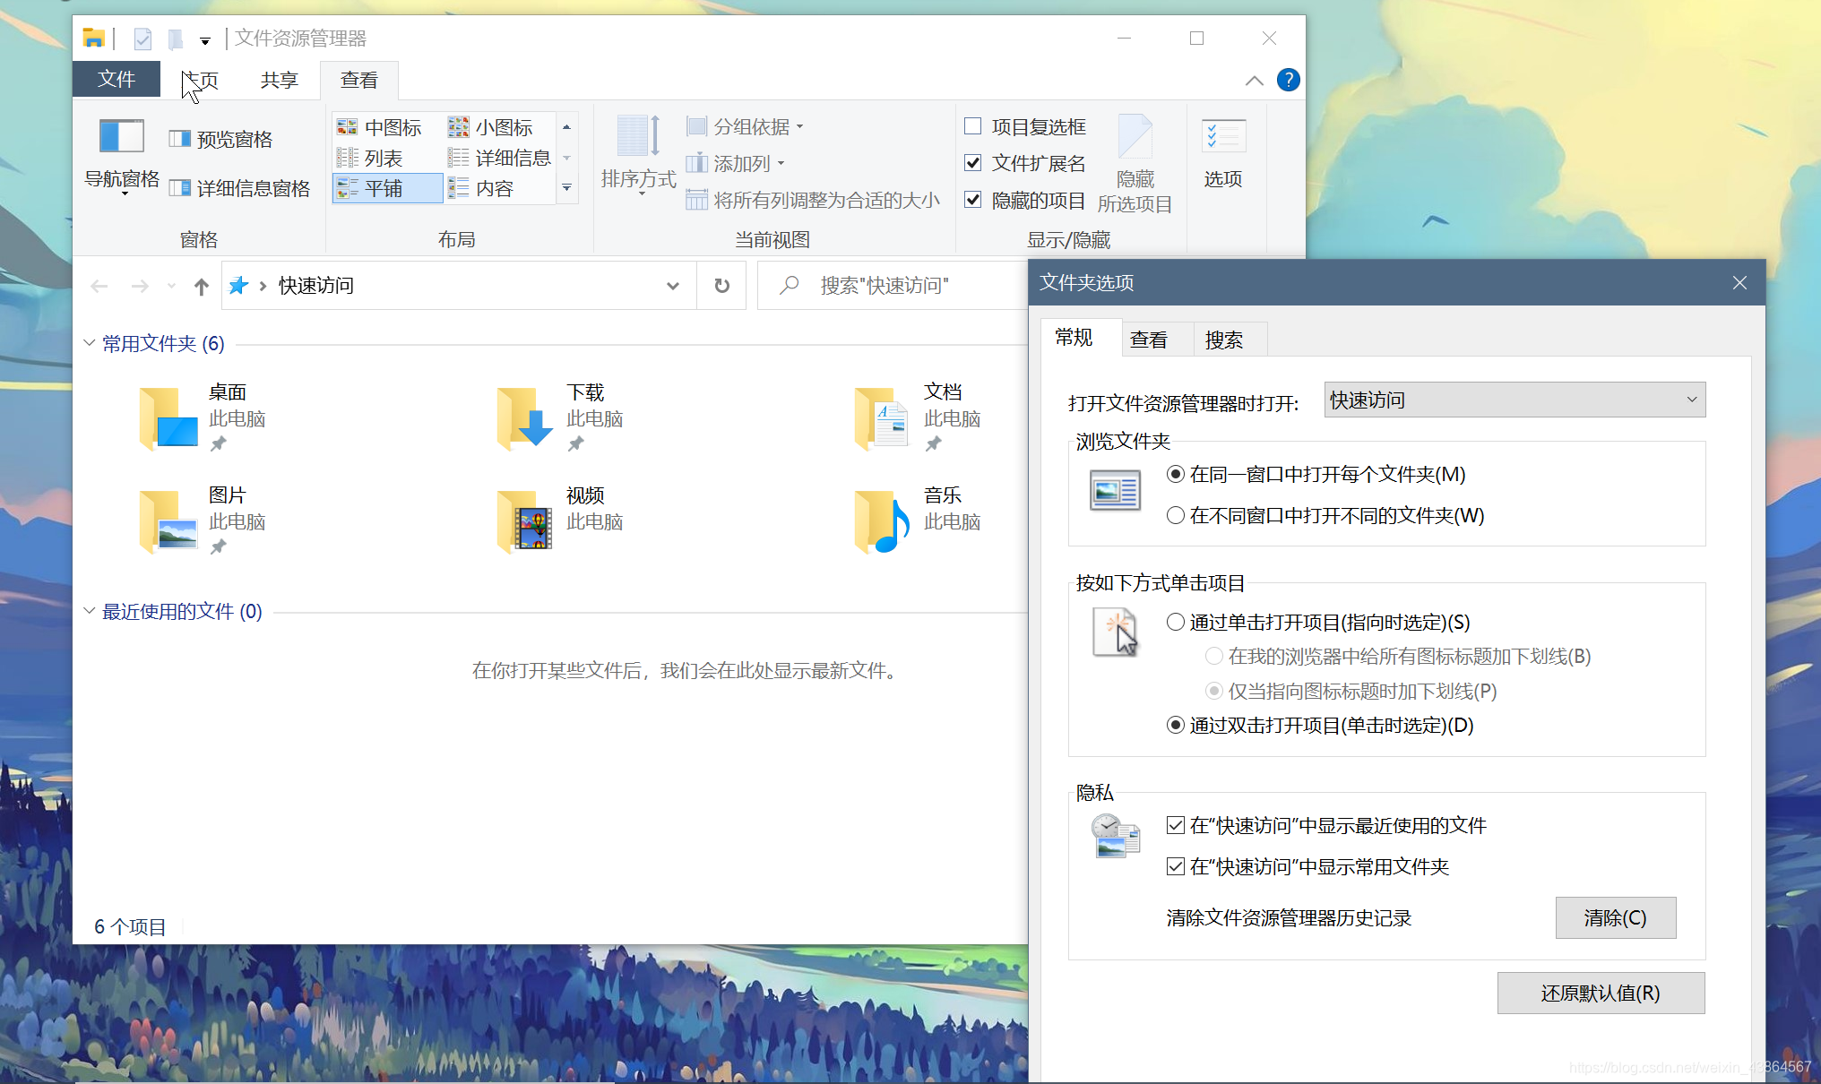Go back with the left arrow button
Image resolution: width=1821 pixels, height=1084 pixels.
click(x=99, y=286)
